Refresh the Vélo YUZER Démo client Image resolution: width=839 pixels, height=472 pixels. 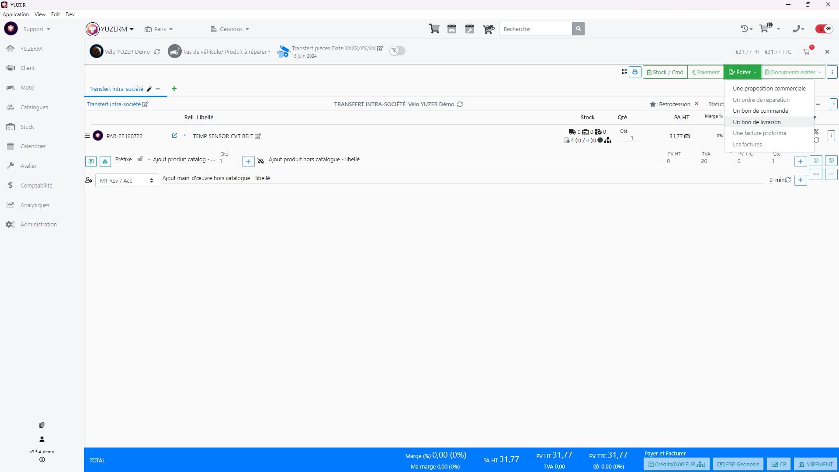click(x=157, y=52)
